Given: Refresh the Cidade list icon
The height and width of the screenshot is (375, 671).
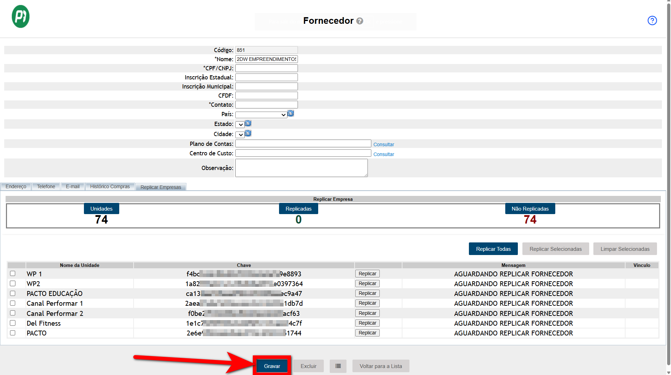Looking at the screenshot, I should pyautogui.click(x=248, y=134).
